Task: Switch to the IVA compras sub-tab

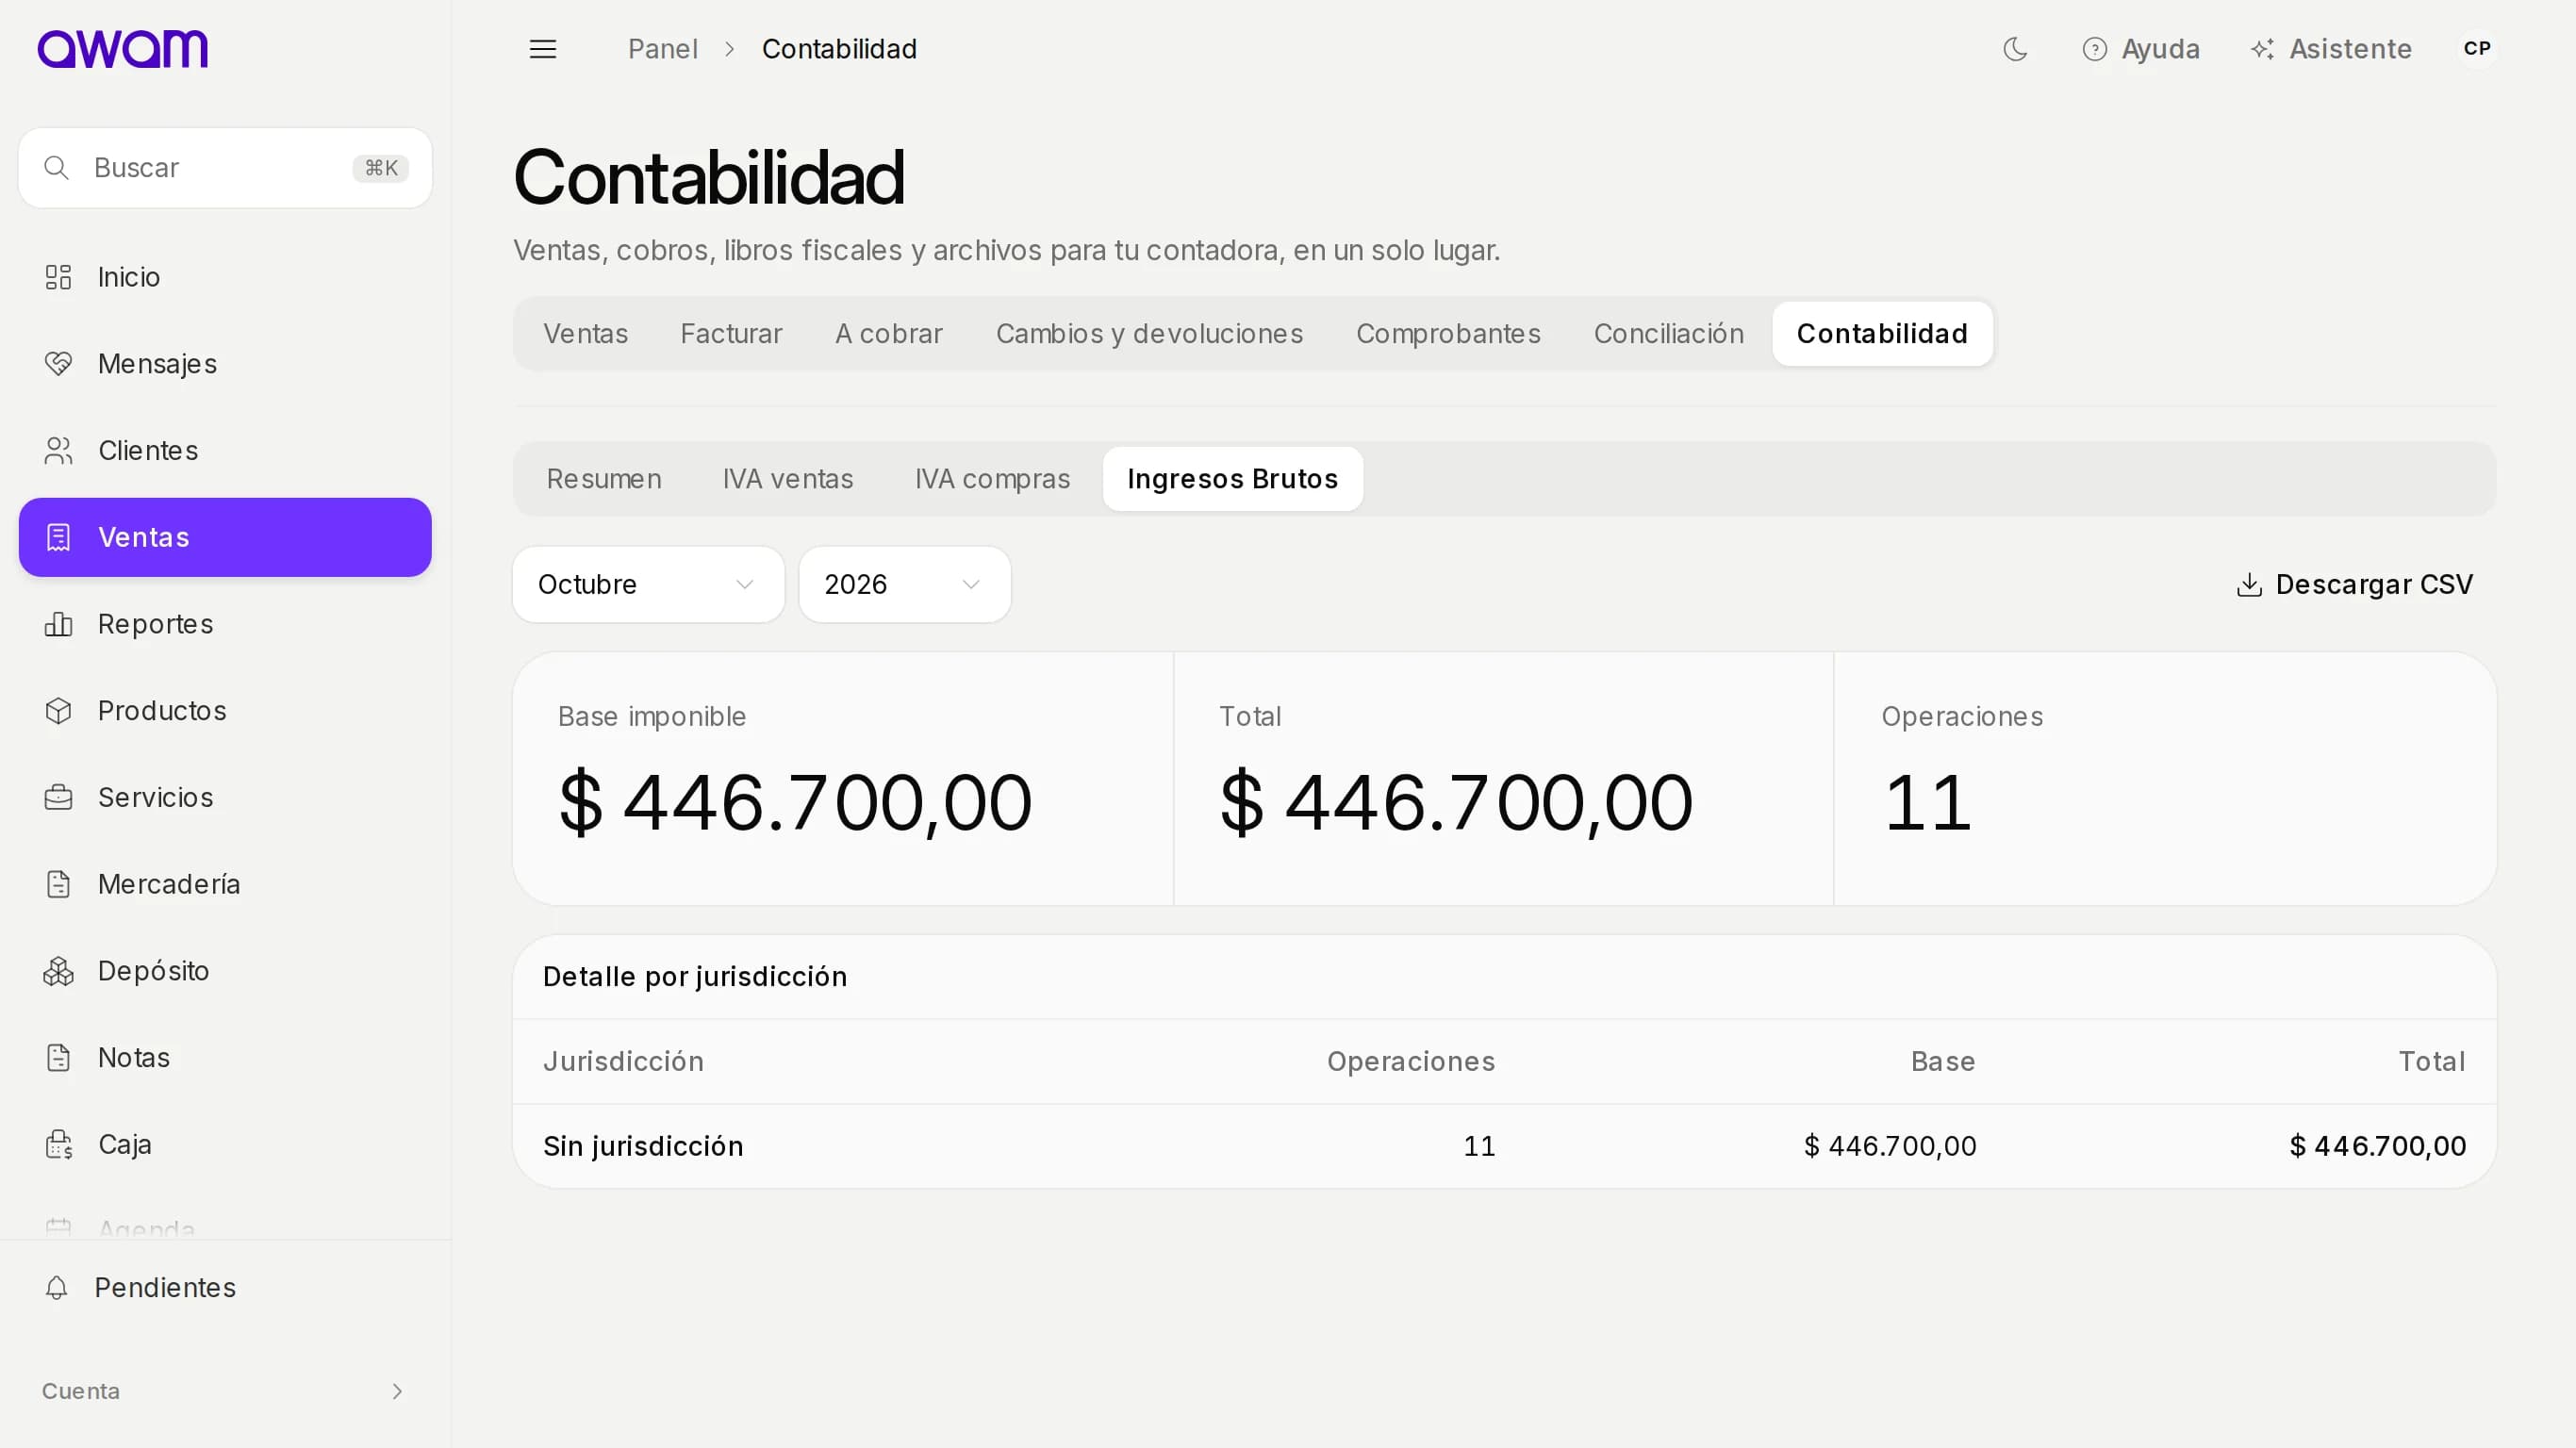Action: click(x=992, y=479)
